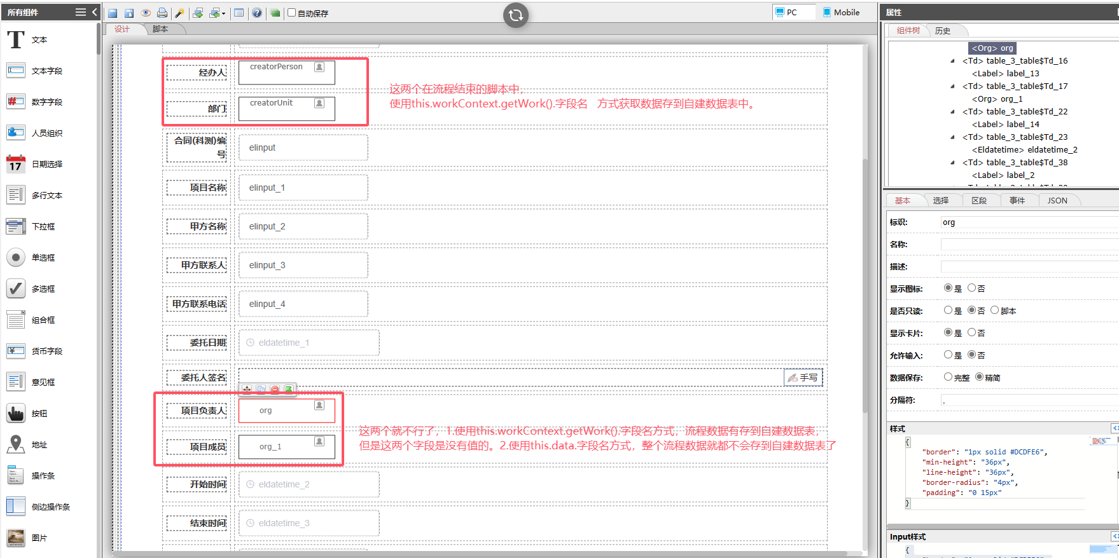The height and width of the screenshot is (558, 1119).
Task: Select 是 for 显示图标
Action: coord(948,288)
